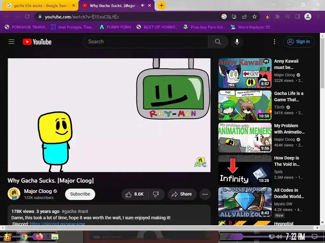Open Animation Memers video thumbnail

click(245, 138)
